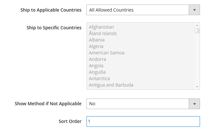
Task: Select Algeria in the countries list
Action: [96, 46]
